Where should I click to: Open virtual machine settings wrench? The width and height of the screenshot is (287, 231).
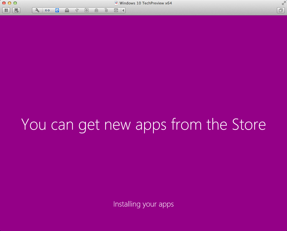[x=37, y=10]
